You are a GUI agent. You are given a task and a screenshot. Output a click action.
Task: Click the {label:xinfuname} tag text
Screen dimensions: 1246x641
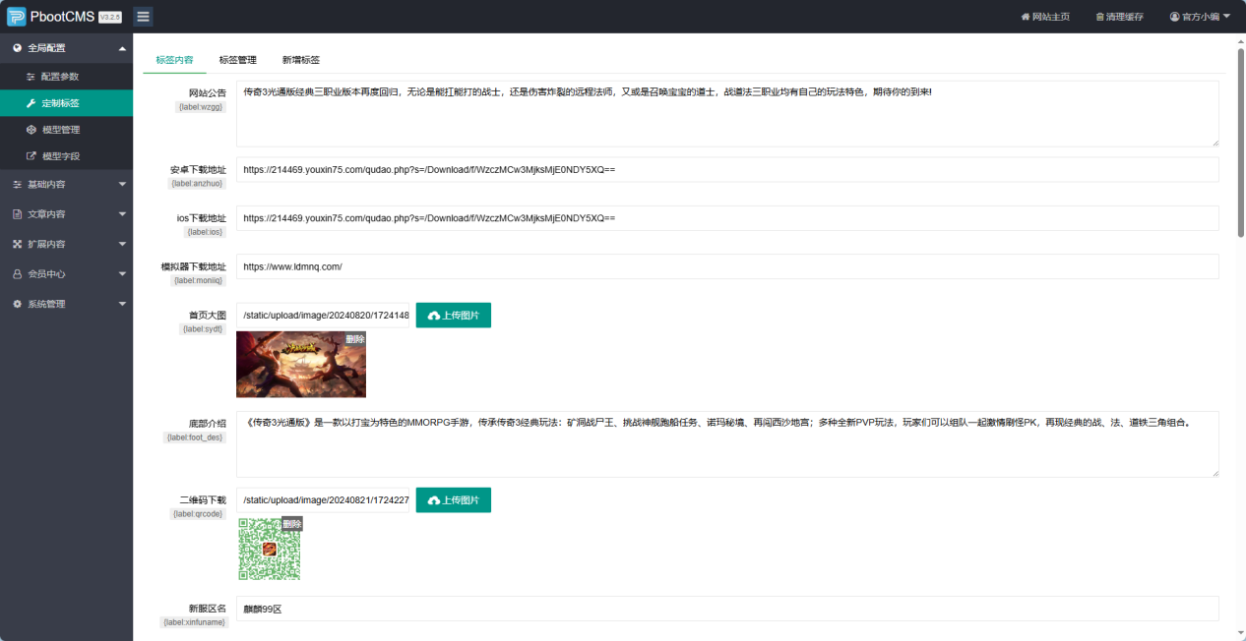click(x=194, y=621)
